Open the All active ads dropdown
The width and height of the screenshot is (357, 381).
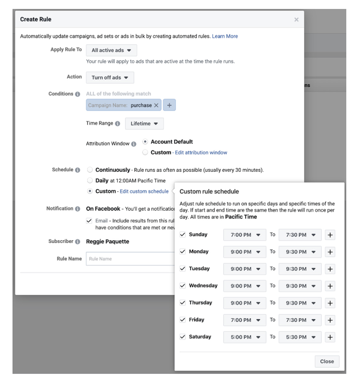pos(111,50)
